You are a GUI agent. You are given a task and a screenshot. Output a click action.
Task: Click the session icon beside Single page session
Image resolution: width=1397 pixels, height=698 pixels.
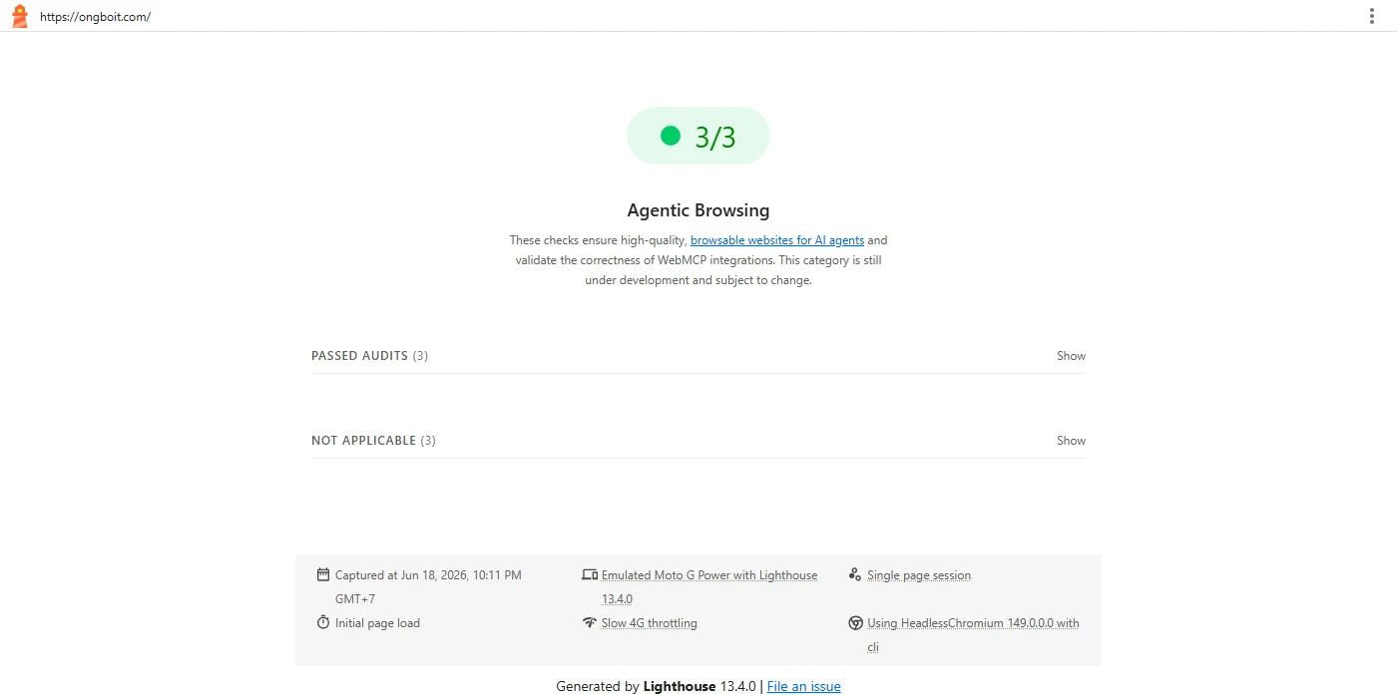click(x=855, y=574)
